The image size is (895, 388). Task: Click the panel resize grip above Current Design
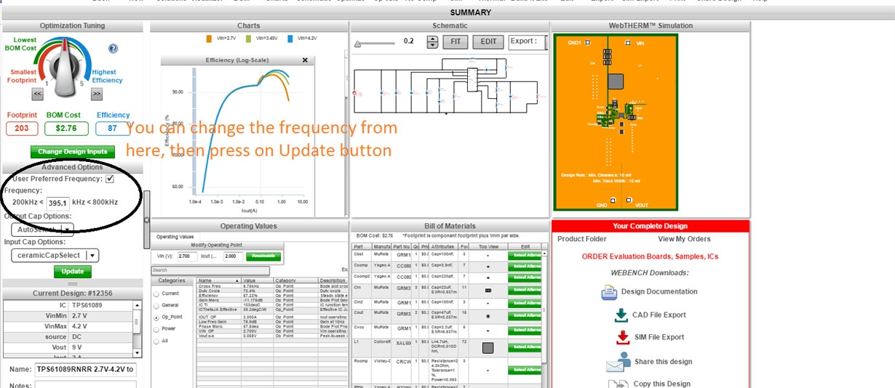point(73,283)
